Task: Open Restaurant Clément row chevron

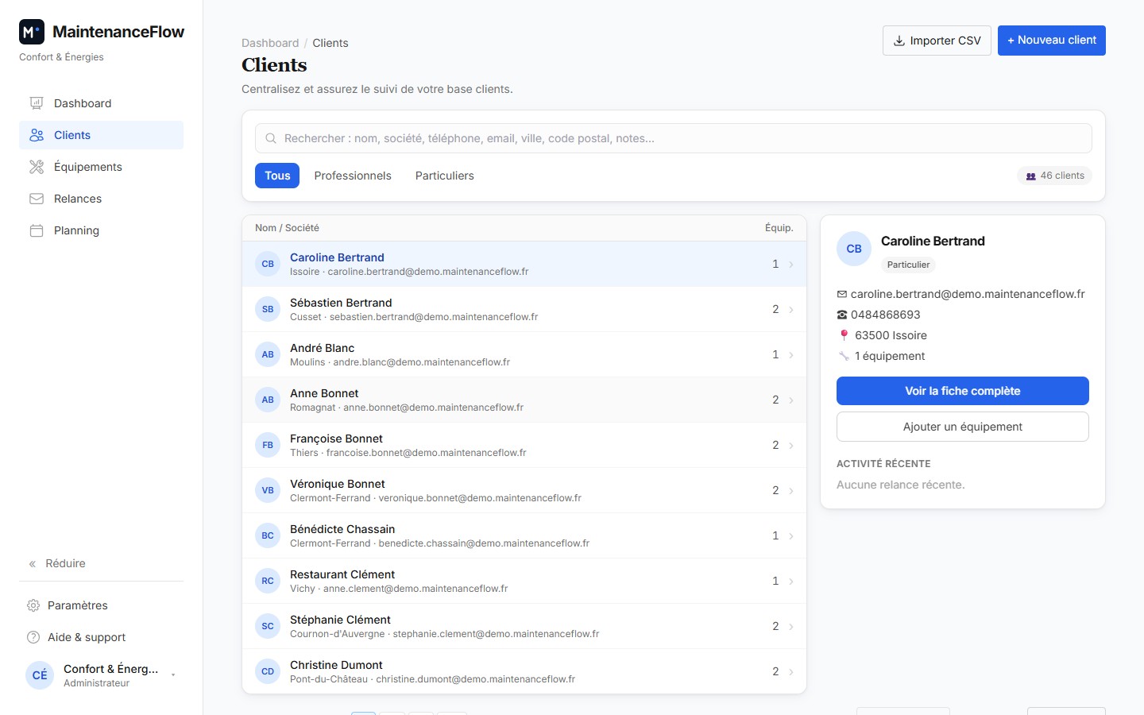Action: 791,582
